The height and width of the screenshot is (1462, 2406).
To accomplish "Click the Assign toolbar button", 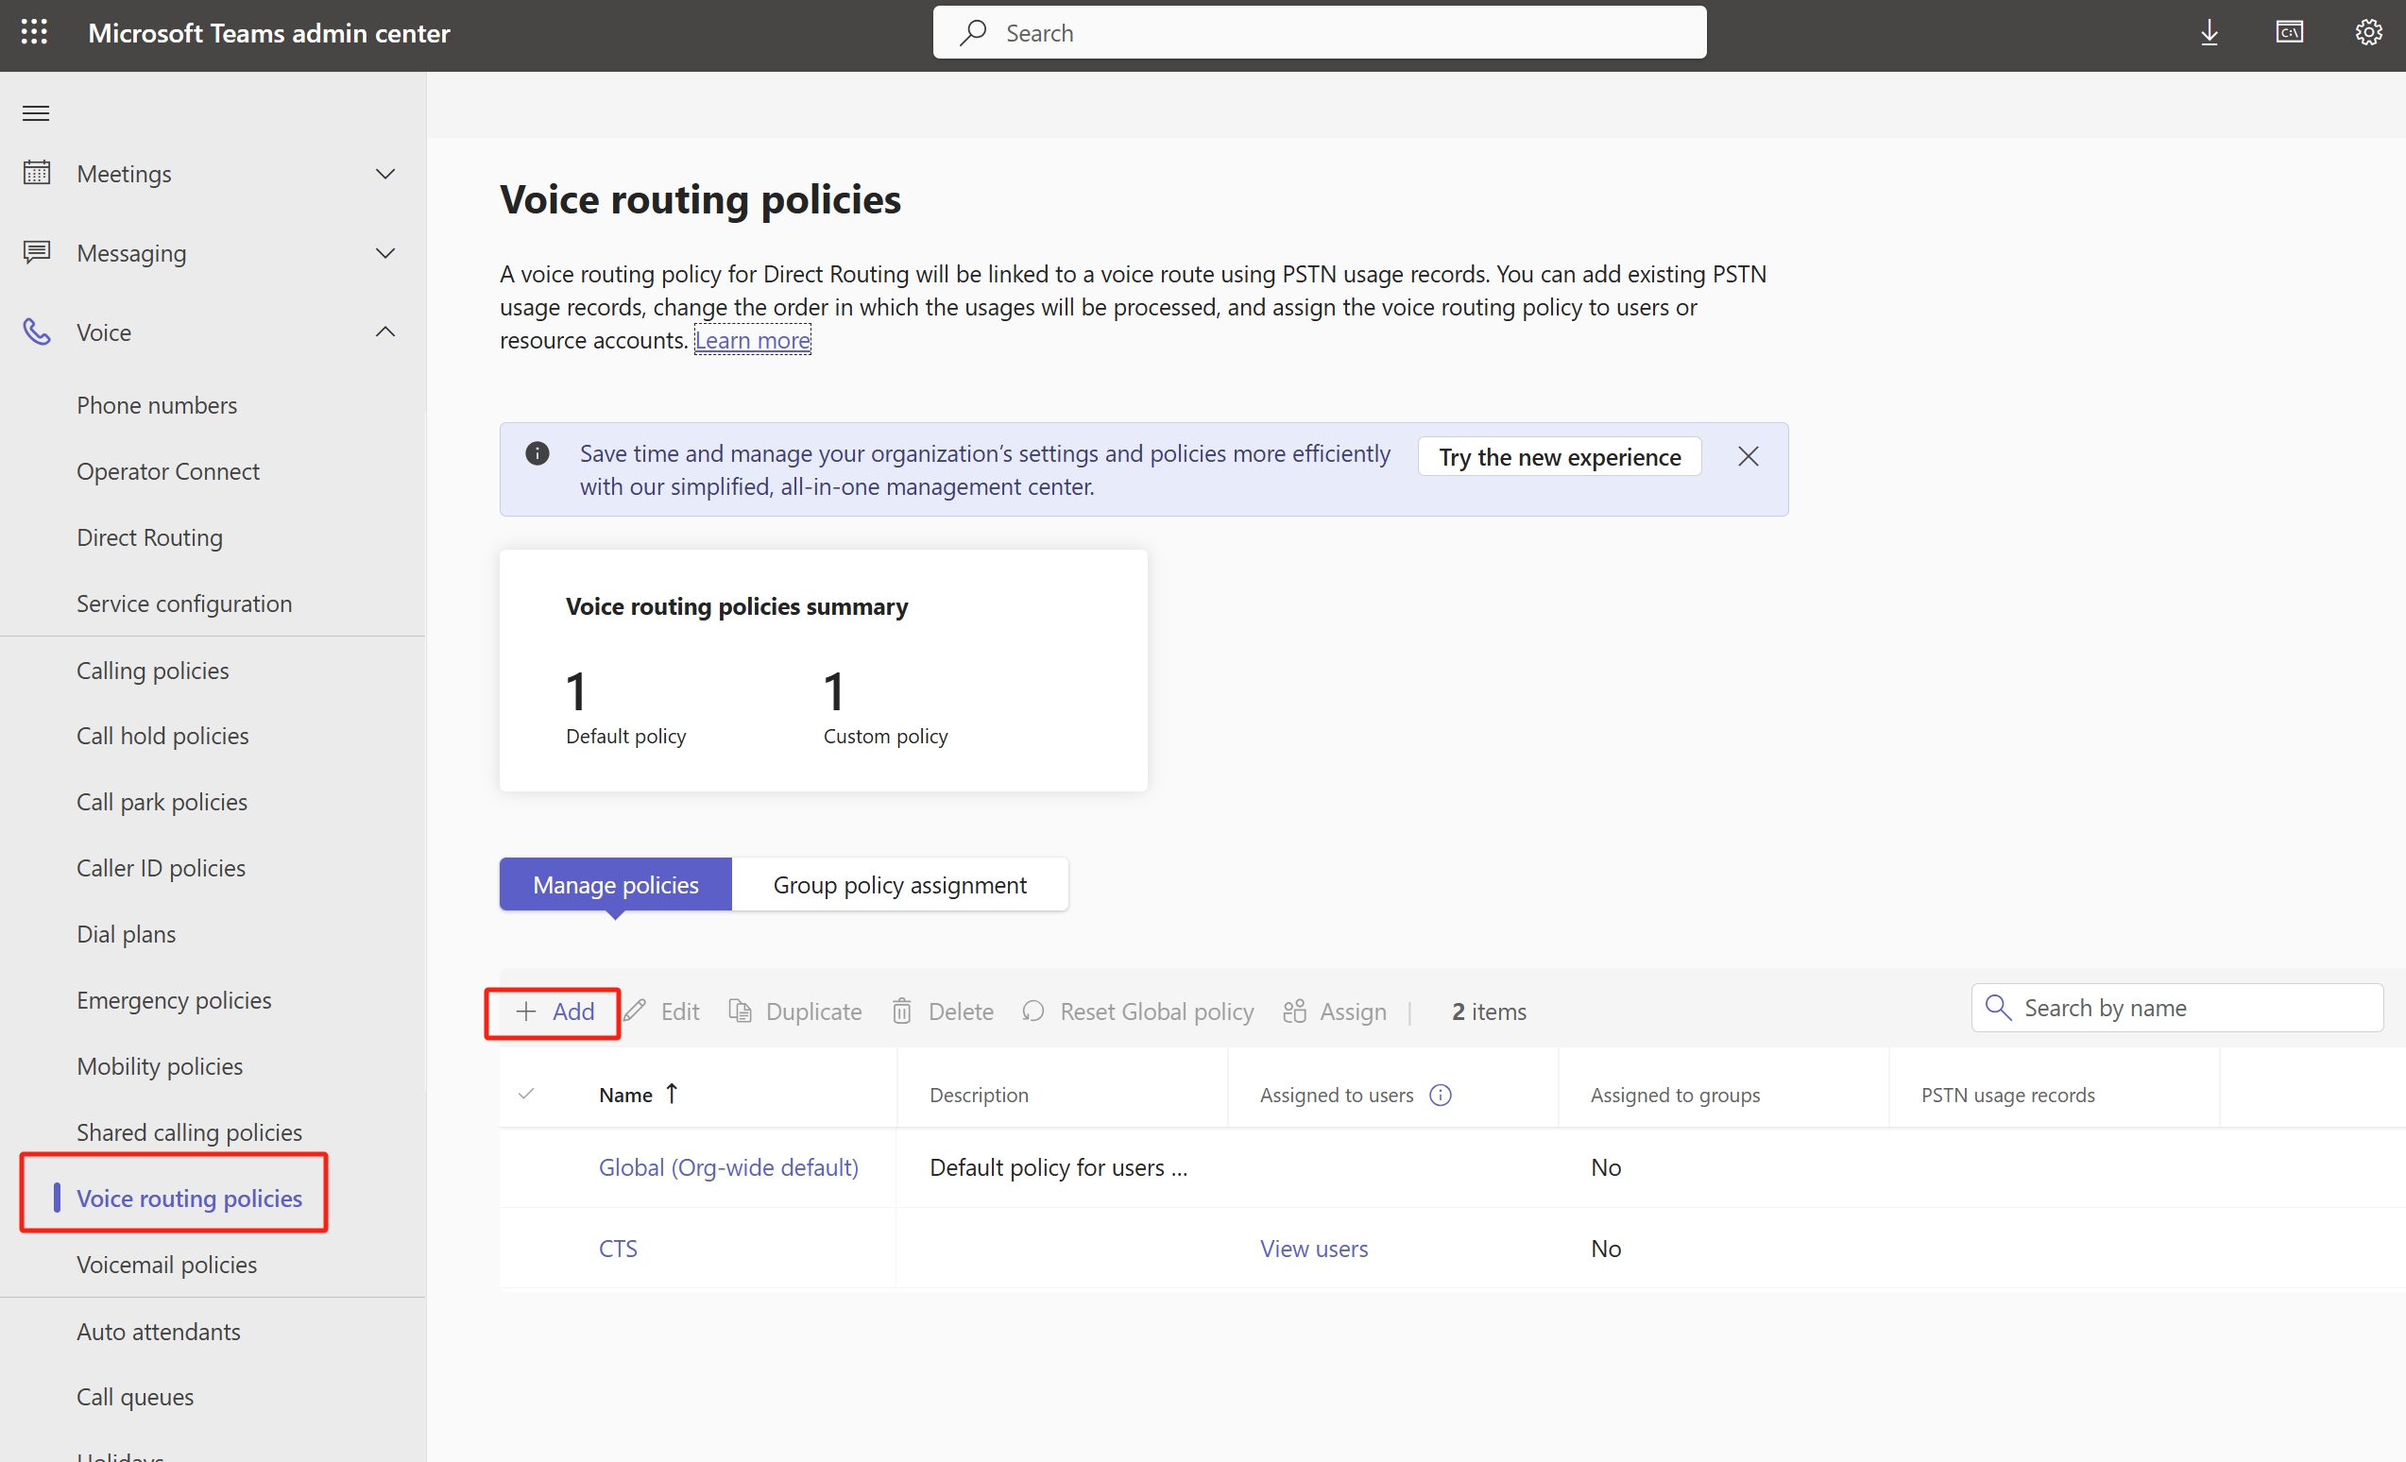I will pos(1334,1011).
